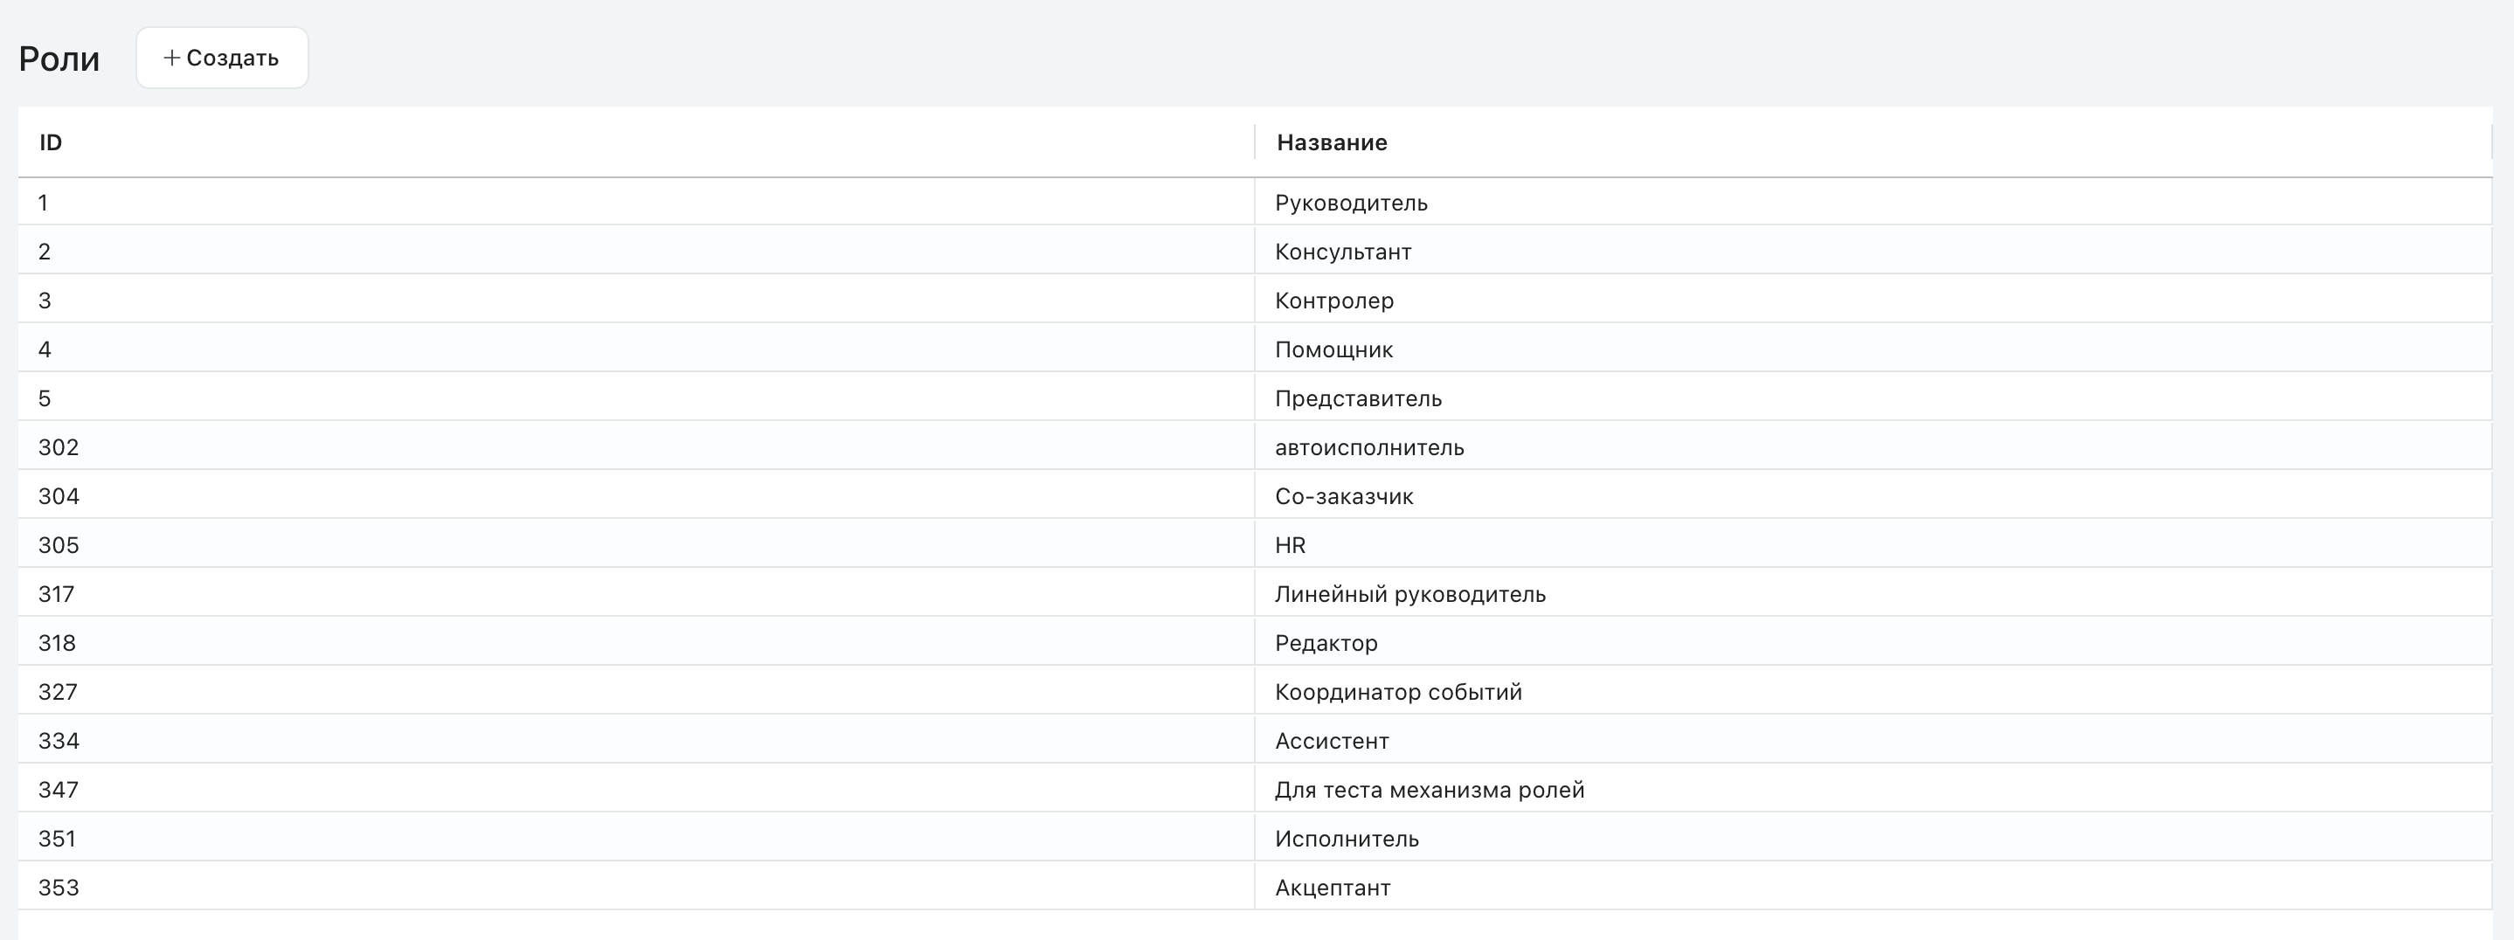Open the Представитель role entry
This screenshot has width=2514, height=940.
point(1358,398)
